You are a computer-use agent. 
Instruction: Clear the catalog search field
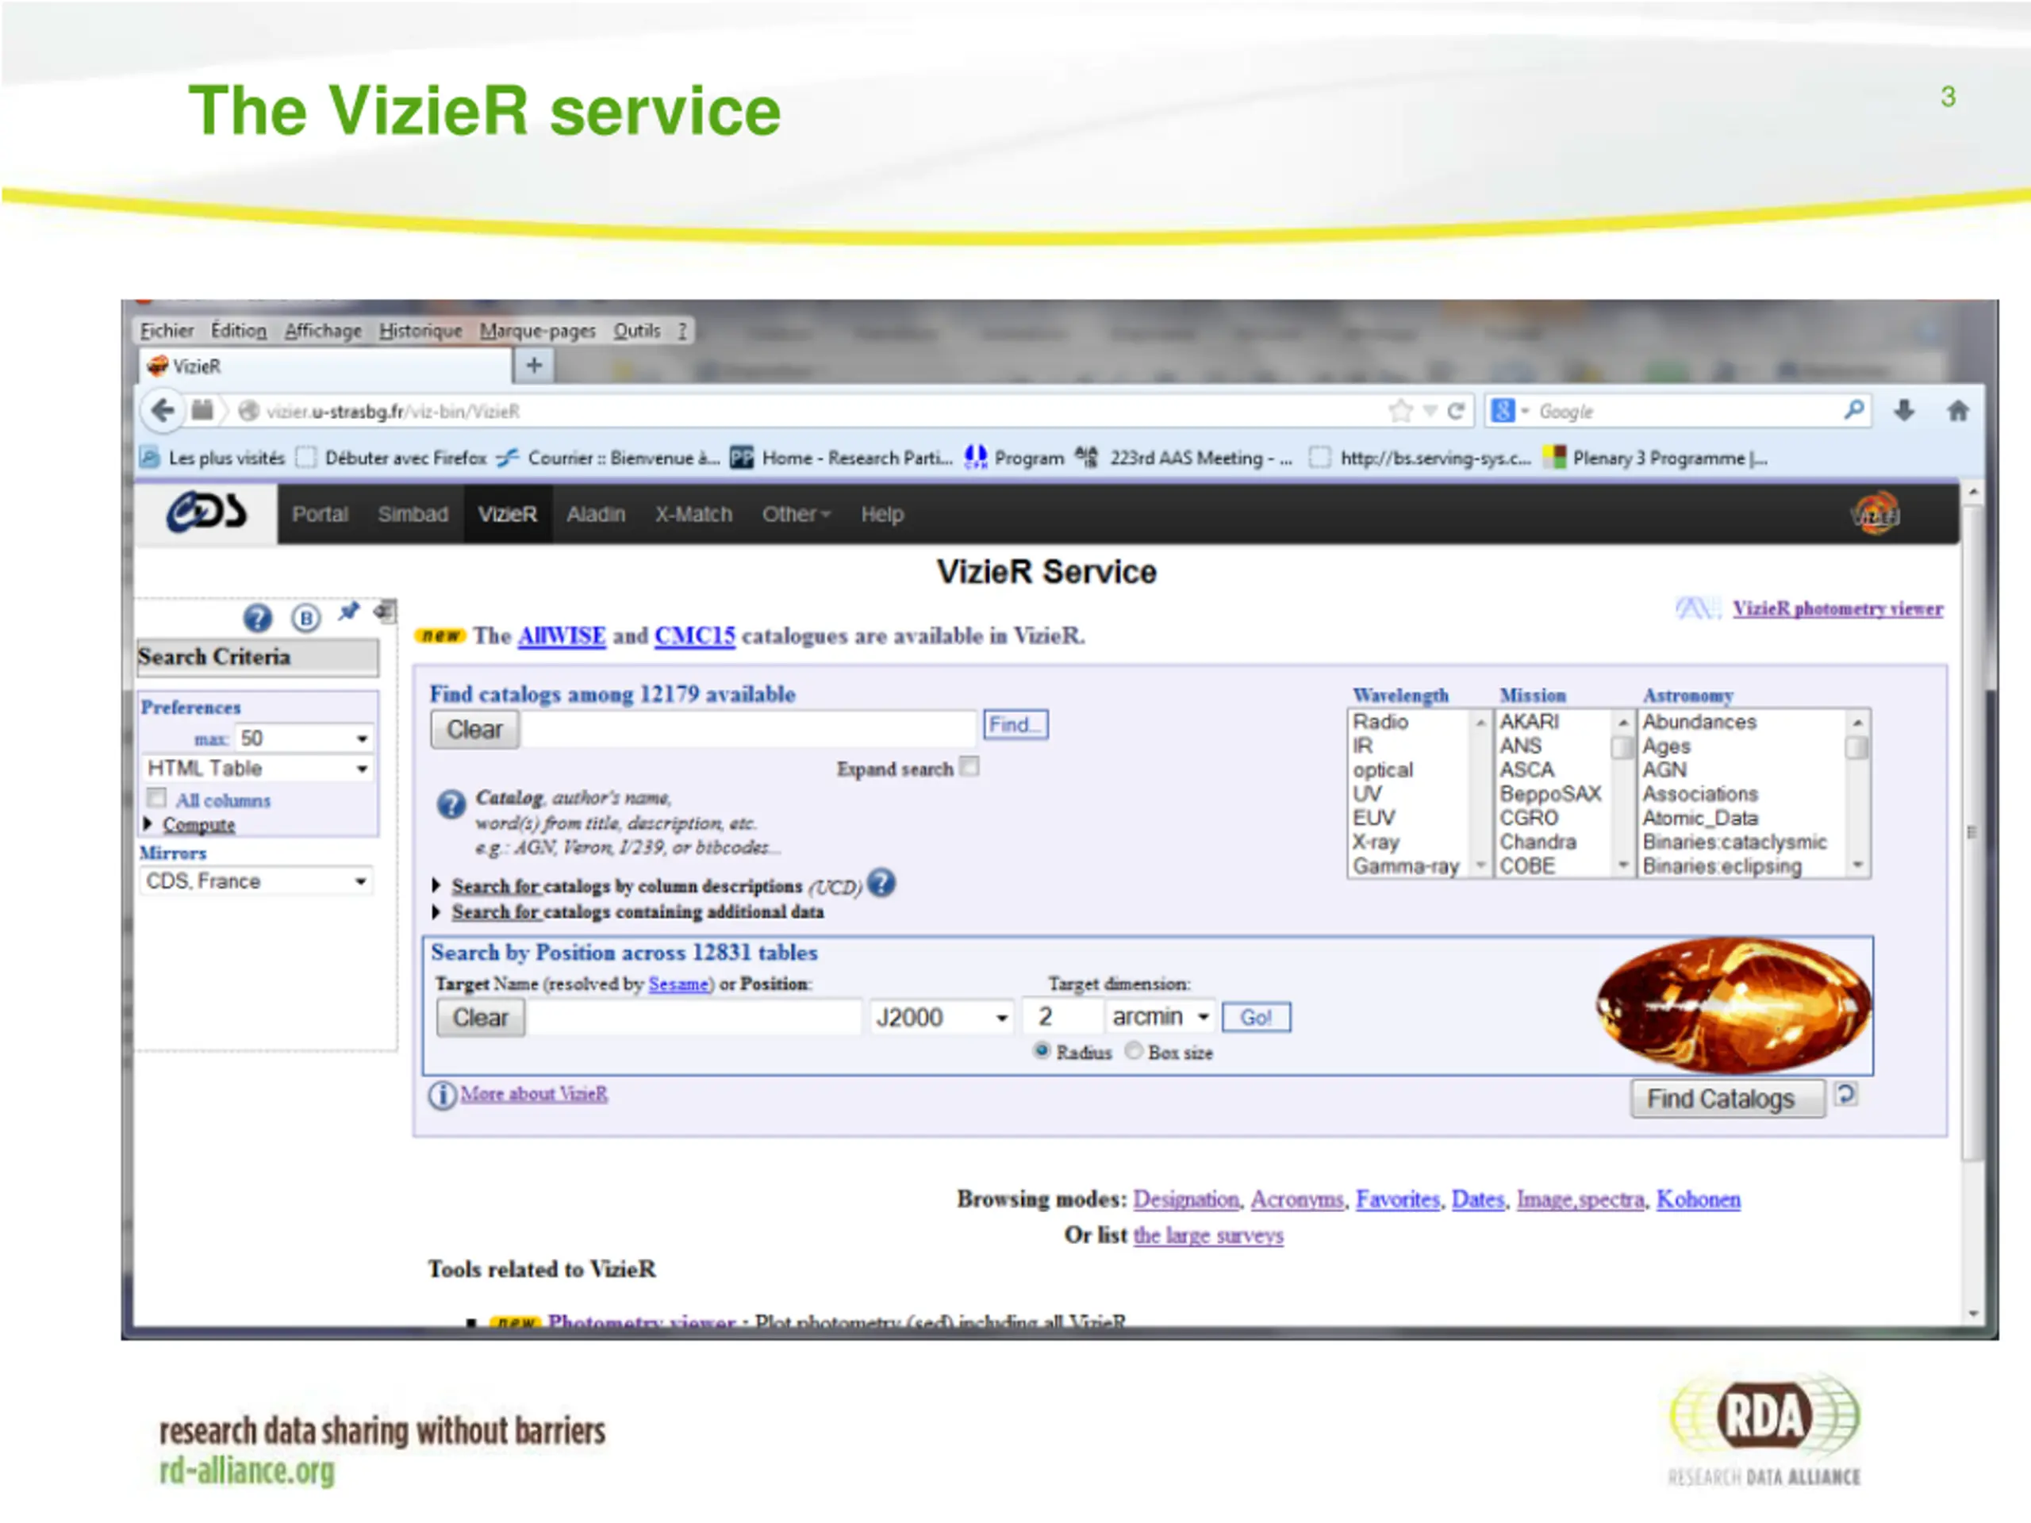[474, 729]
